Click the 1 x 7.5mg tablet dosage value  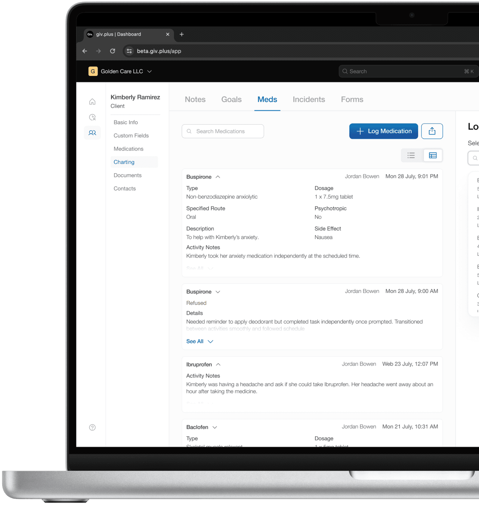pos(334,197)
